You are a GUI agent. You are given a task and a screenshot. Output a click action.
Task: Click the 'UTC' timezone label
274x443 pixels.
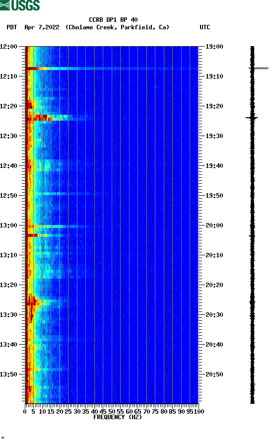click(x=205, y=27)
